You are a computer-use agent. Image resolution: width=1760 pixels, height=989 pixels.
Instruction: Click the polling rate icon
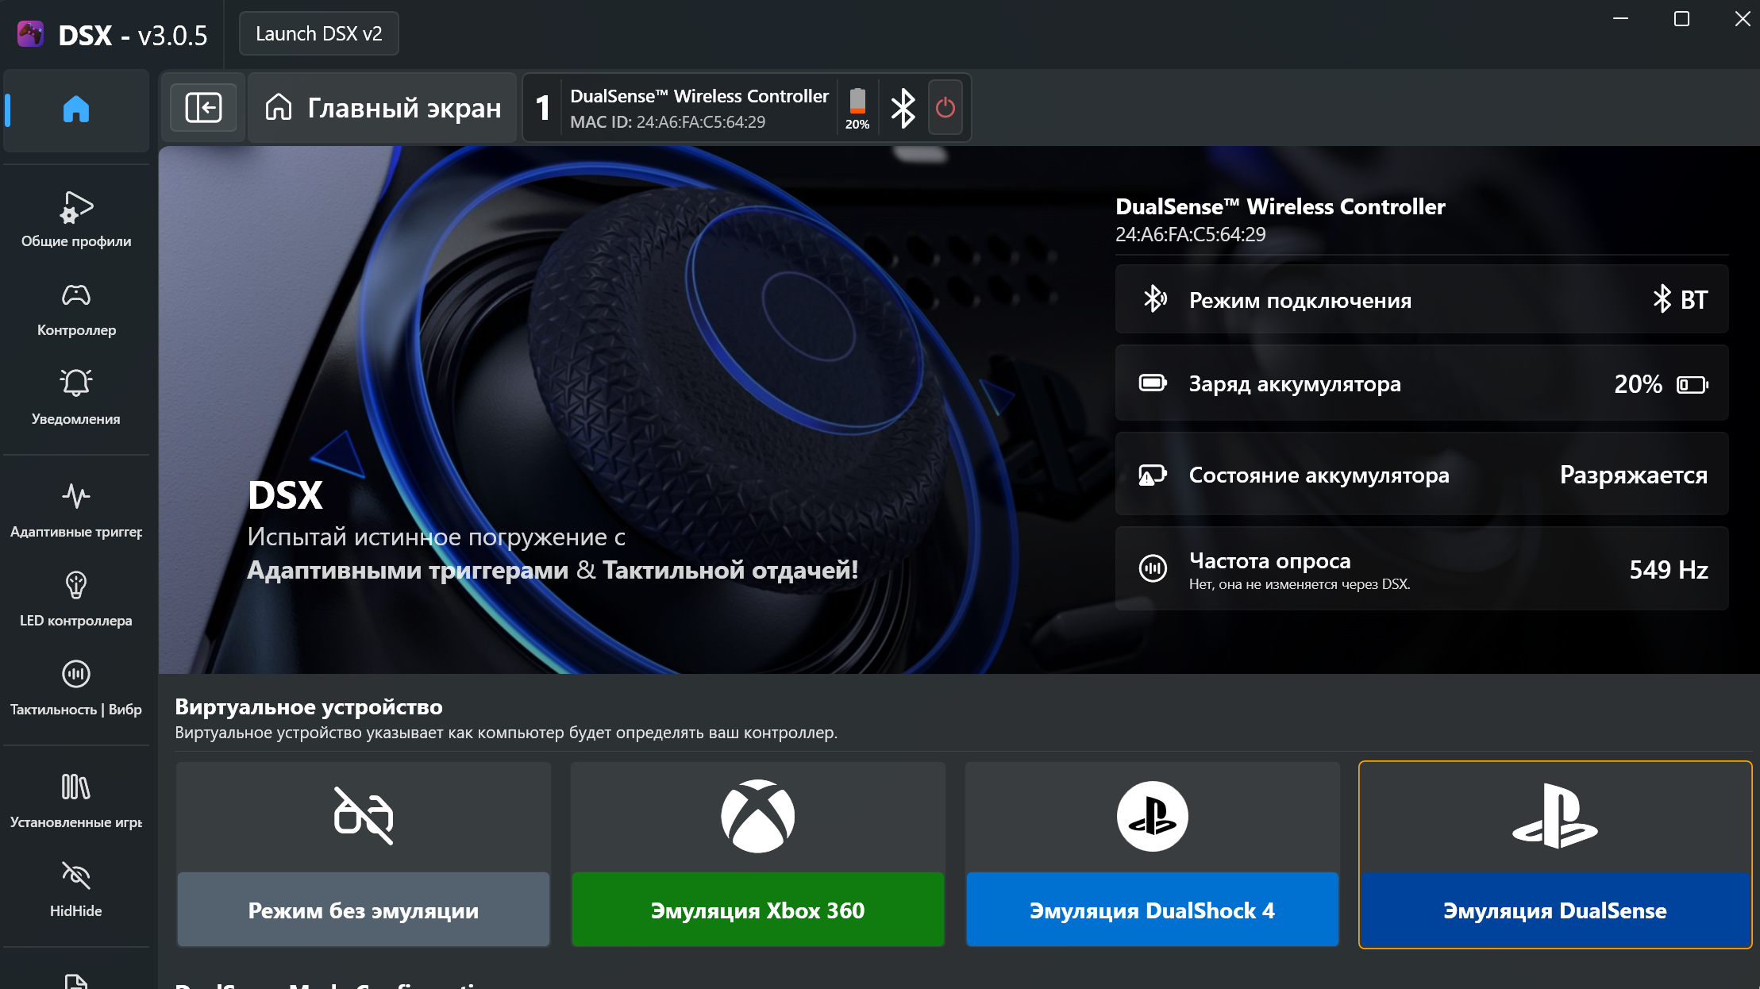click(1153, 568)
